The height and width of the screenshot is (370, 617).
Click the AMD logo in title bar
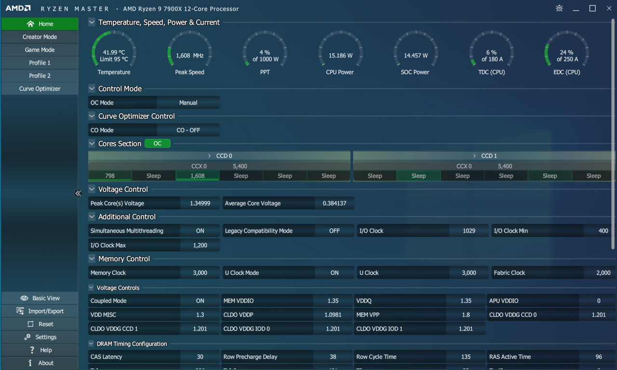[18, 8]
